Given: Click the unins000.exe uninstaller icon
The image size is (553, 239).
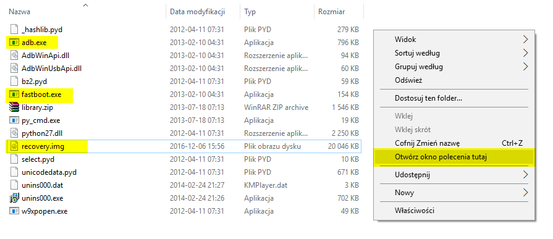Looking at the screenshot, I should [14, 198].
